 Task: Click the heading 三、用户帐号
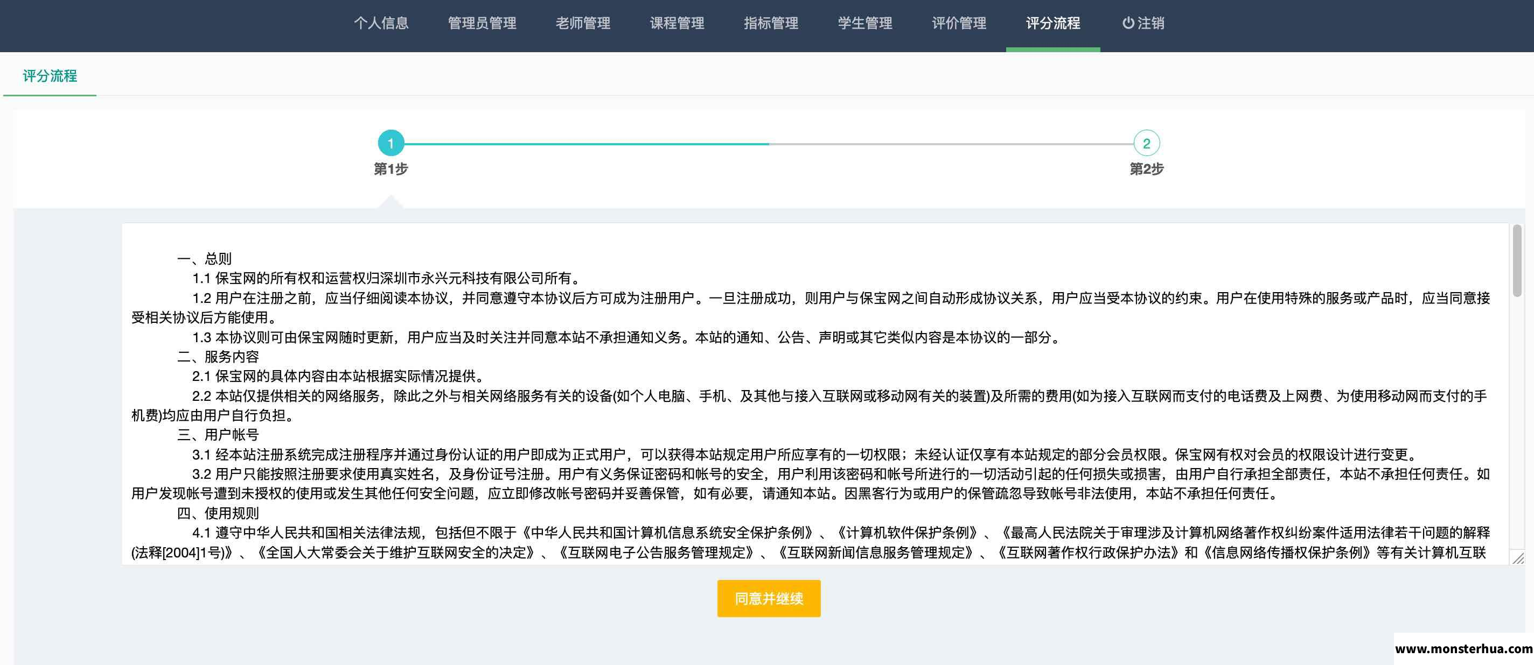(x=218, y=435)
